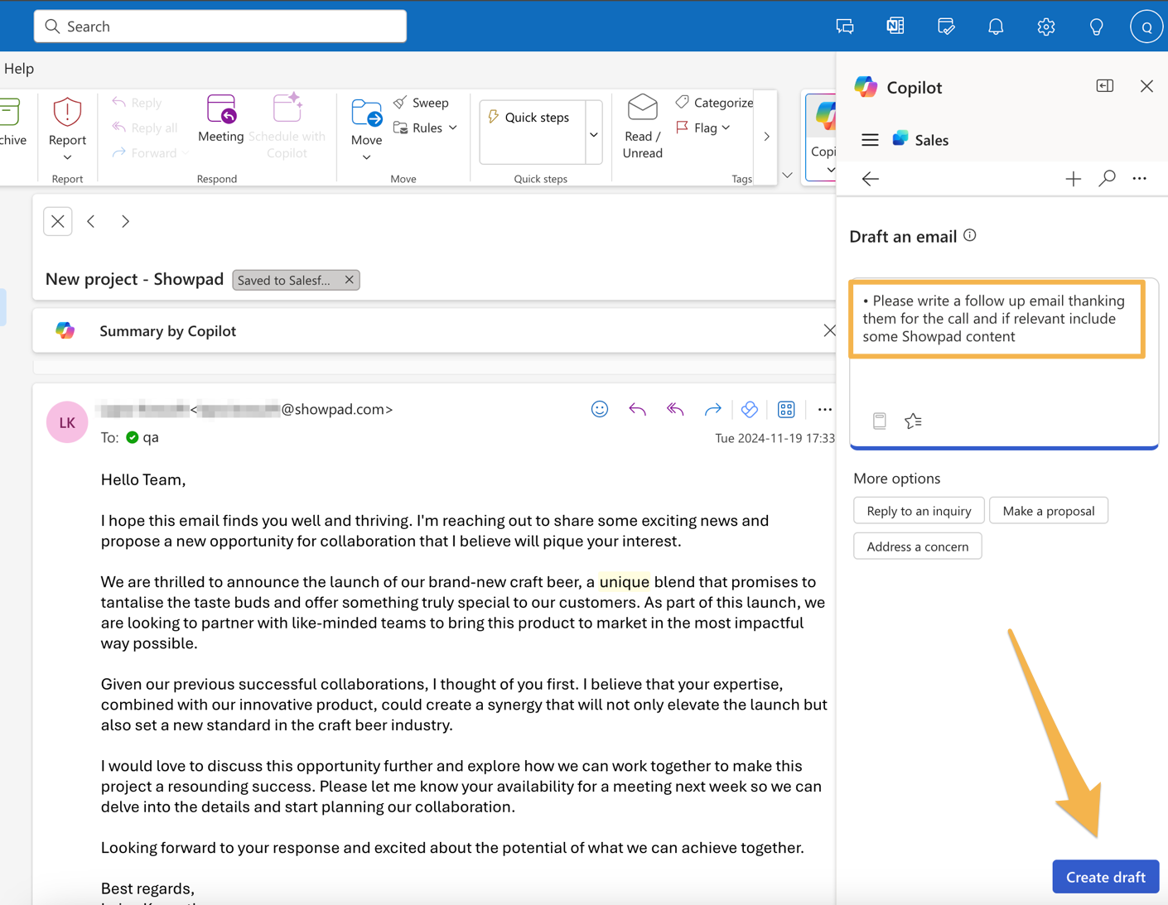The image size is (1168, 905).
Task: Open the OneNote feed icon
Action: tap(895, 26)
